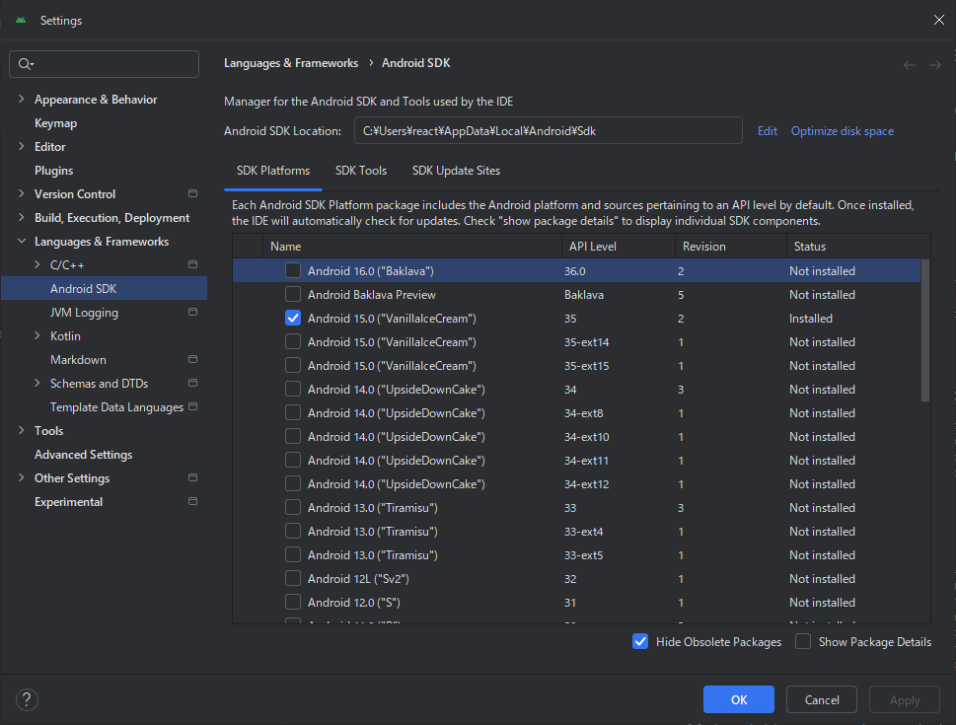Screen dimensions: 956x725
Task: Click project-level icon beside JVM Logging
Action: [192, 313]
